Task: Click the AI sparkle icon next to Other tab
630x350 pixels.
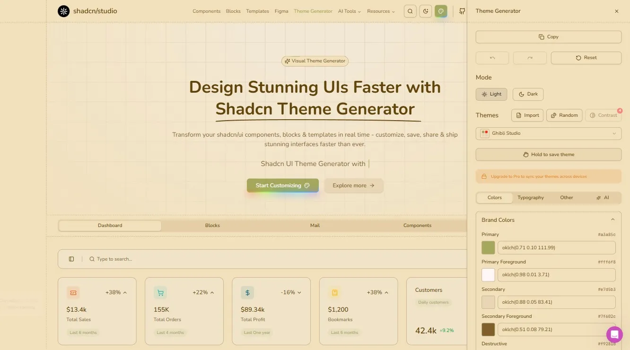Action: coord(598,197)
